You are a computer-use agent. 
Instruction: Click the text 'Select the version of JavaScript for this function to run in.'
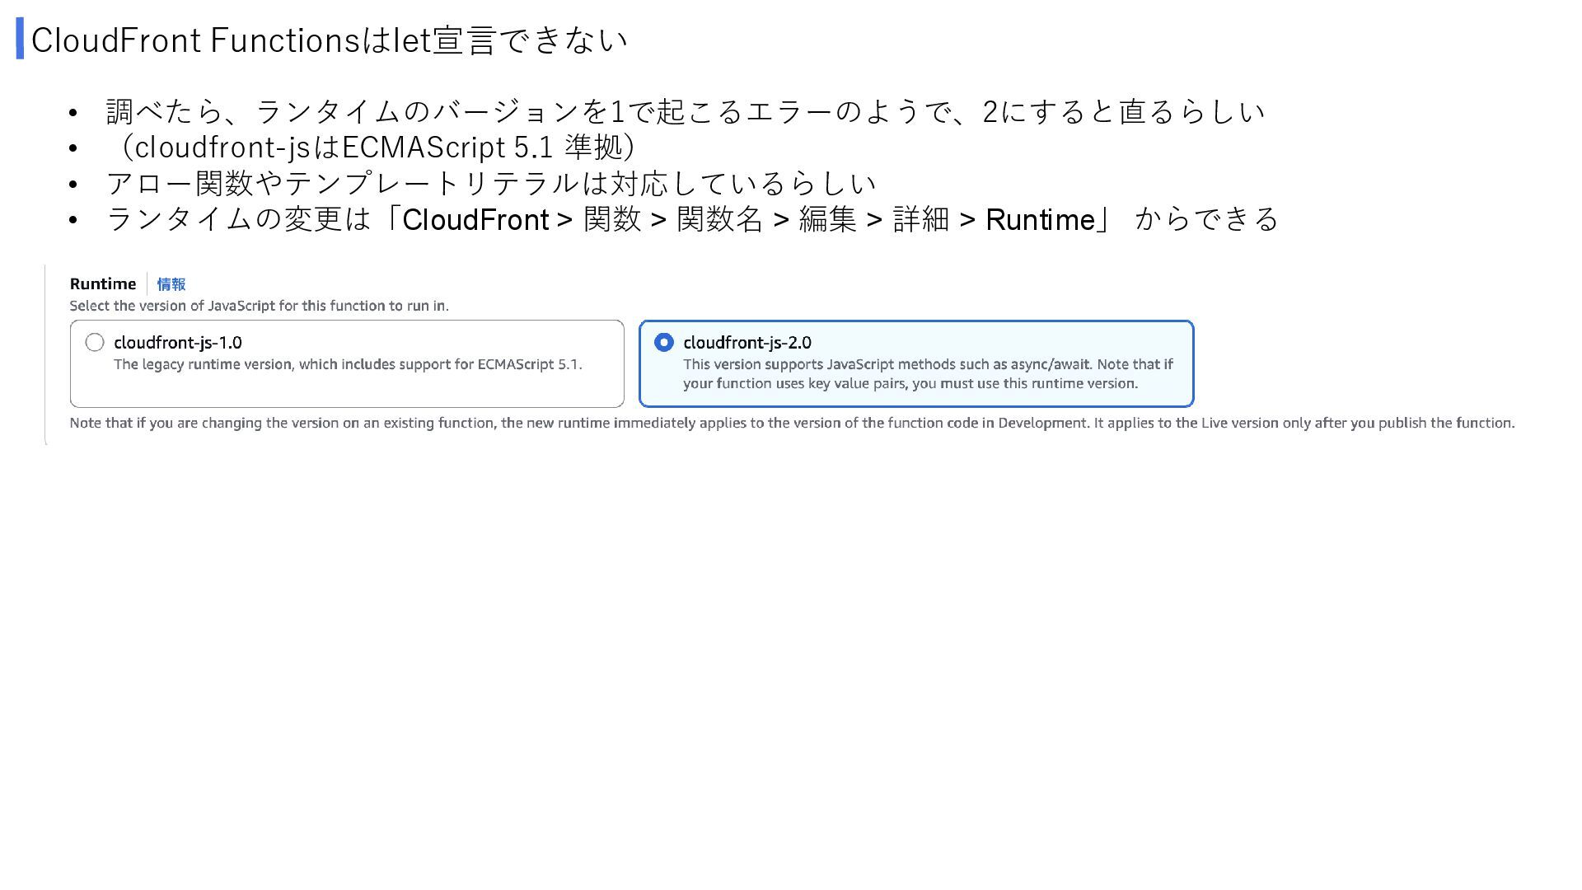coord(260,306)
